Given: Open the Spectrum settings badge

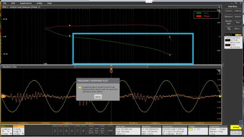Looking at the screenshot, I should click(x=151, y=130).
